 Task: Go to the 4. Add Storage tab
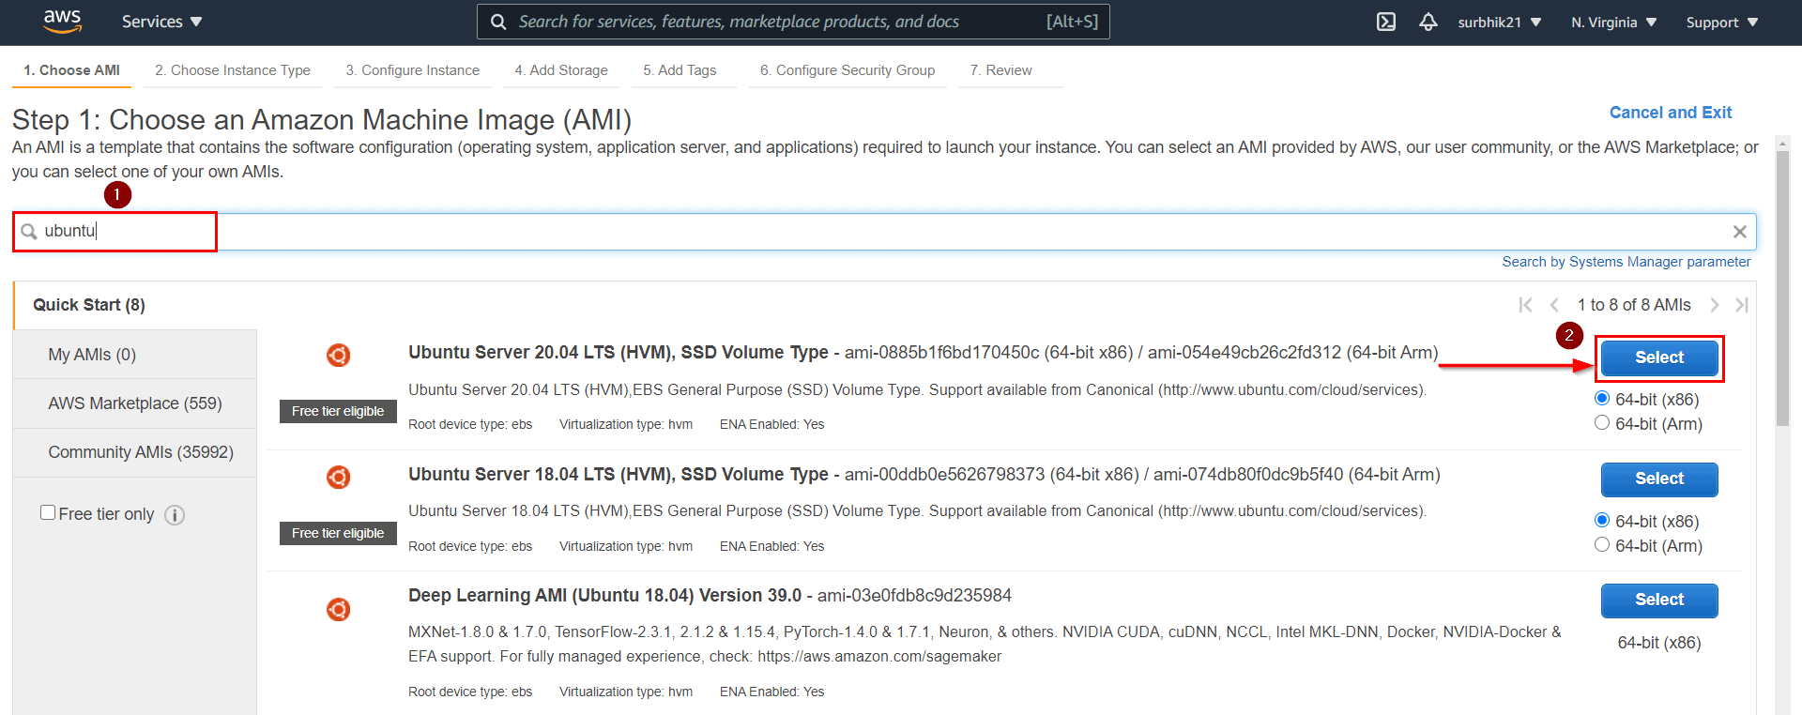pos(561,70)
